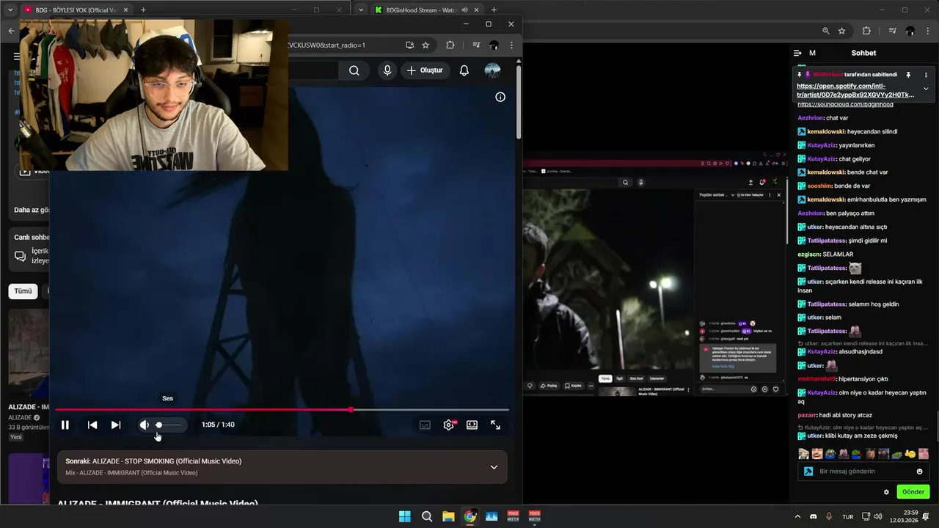Screen dimensions: 939x528
Task: Bookmark star in the Kick window
Action: pos(842,31)
